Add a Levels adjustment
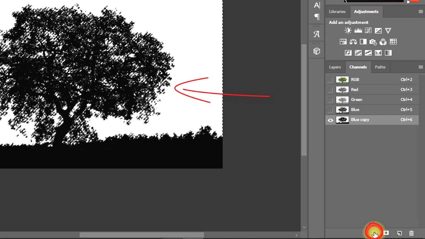The image size is (425, 239). [358, 30]
